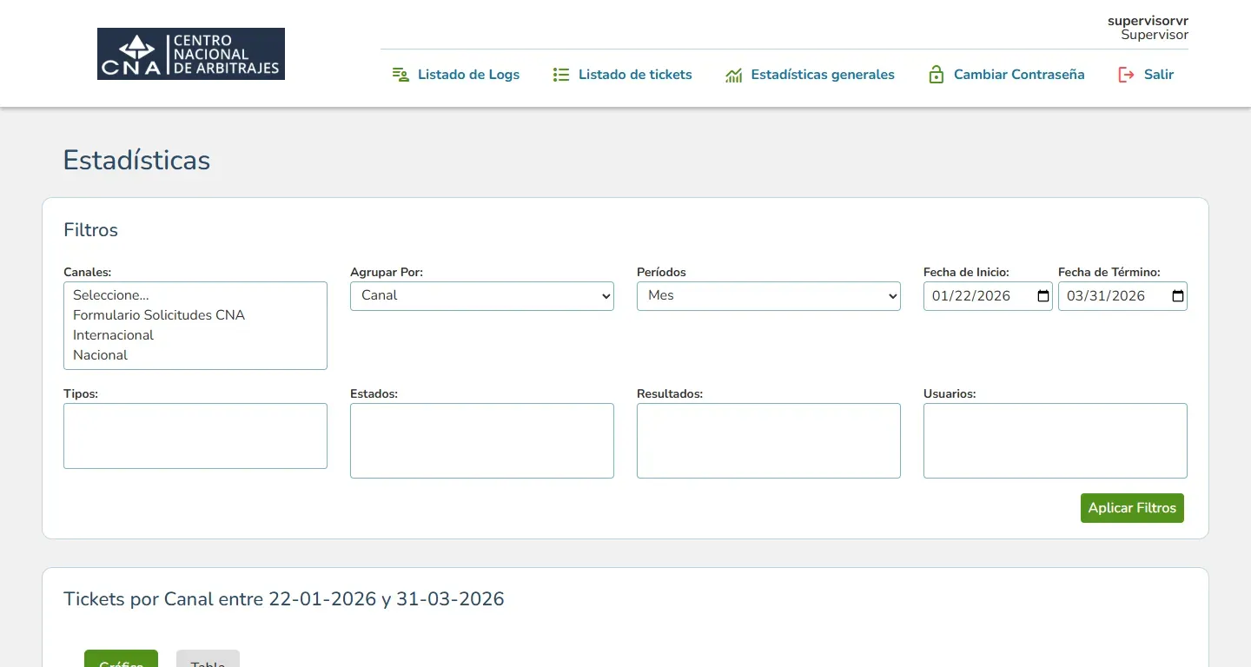Click the Estadísticas generales chart icon
The image size is (1251, 667).
734,75
